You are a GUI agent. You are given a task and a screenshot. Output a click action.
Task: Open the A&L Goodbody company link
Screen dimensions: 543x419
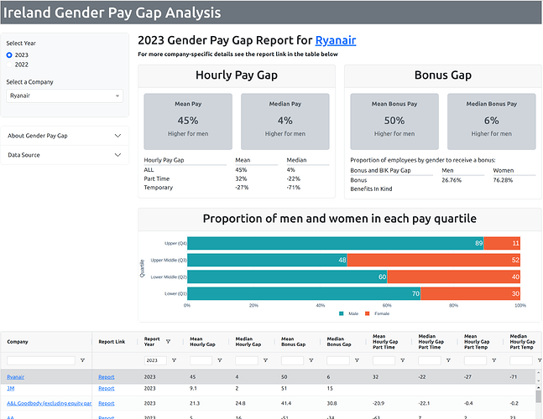[x=50, y=403]
